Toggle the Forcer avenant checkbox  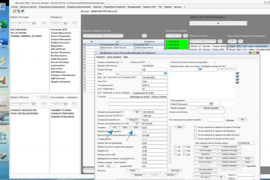click(x=194, y=108)
